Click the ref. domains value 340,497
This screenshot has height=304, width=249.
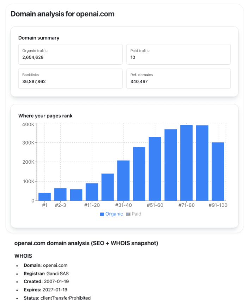point(139,82)
